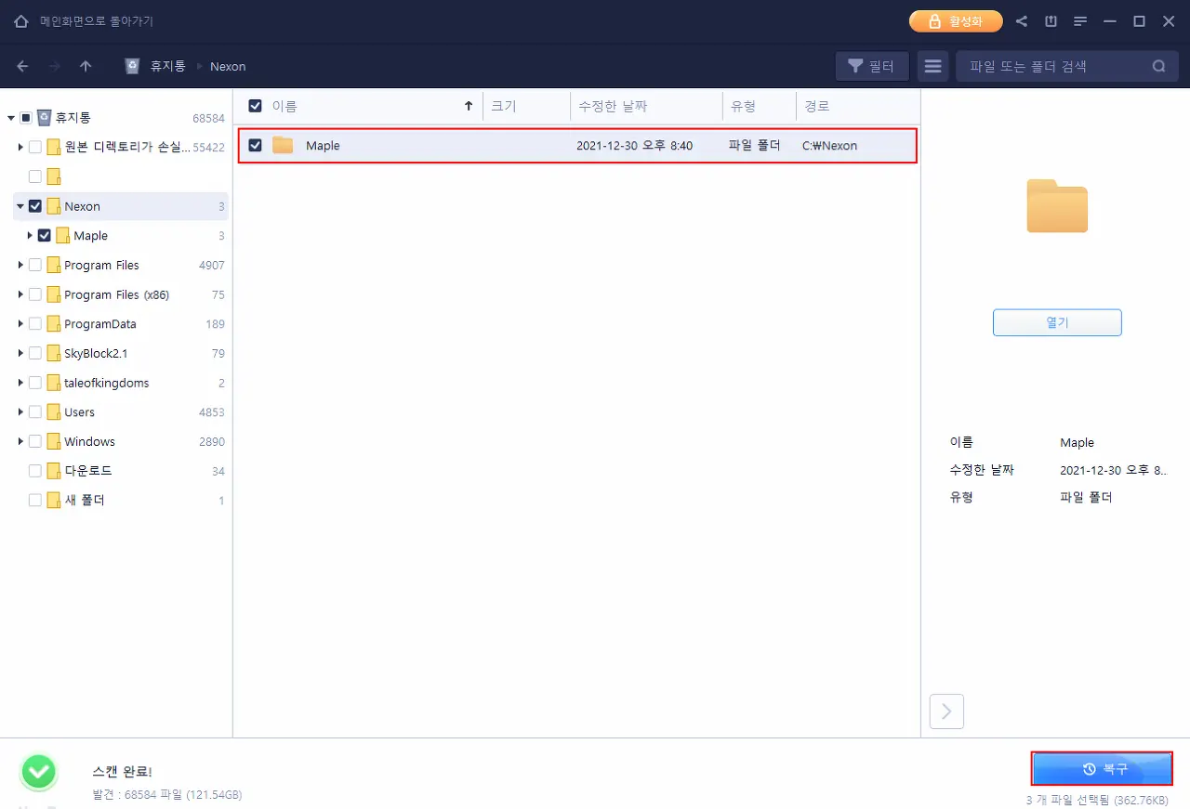Screen dimensions: 1190x809
Task: Click the export icon beside share
Action: point(1051,21)
